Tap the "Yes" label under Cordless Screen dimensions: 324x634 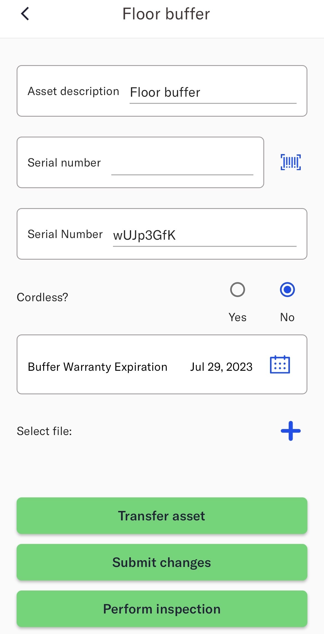click(237, 317)
